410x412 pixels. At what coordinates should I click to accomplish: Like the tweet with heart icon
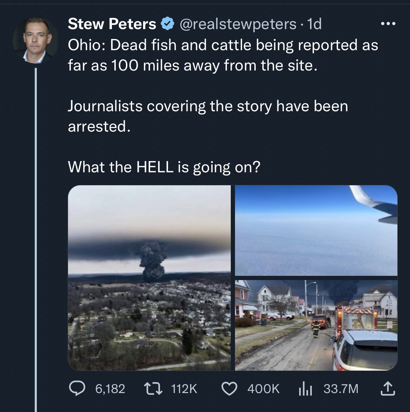(229, 388)
